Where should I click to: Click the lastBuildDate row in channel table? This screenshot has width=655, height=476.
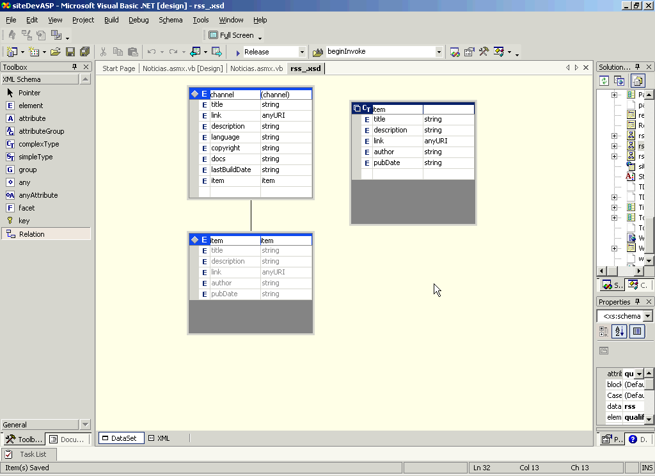pyautogui.click(x=231, y=170)
